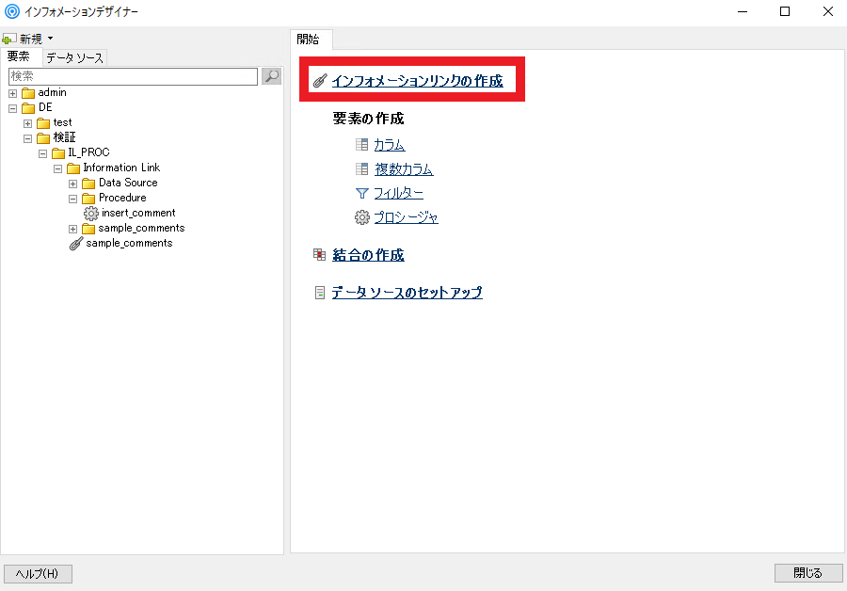Open the フィルター creation link
The width and height of the screenshot is (847, 591).
coord(399,193)
